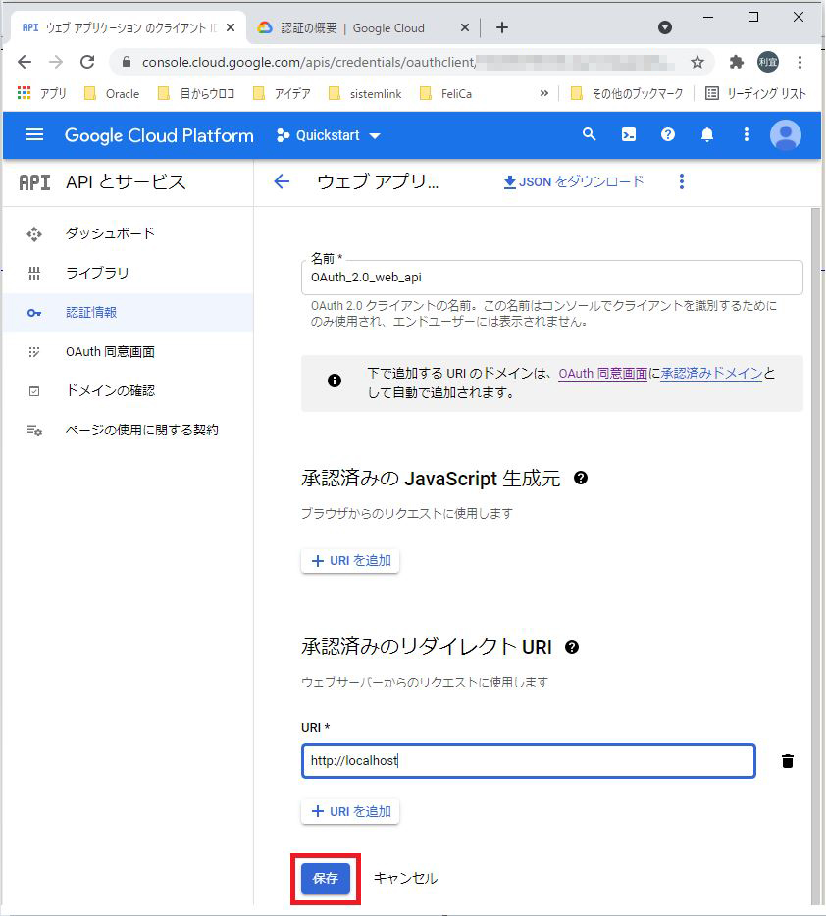
Task: Activate the Cloud Shell icon
Action: pos(628,135)
